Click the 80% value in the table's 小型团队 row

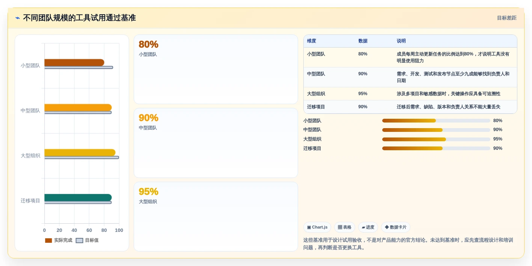363,54
